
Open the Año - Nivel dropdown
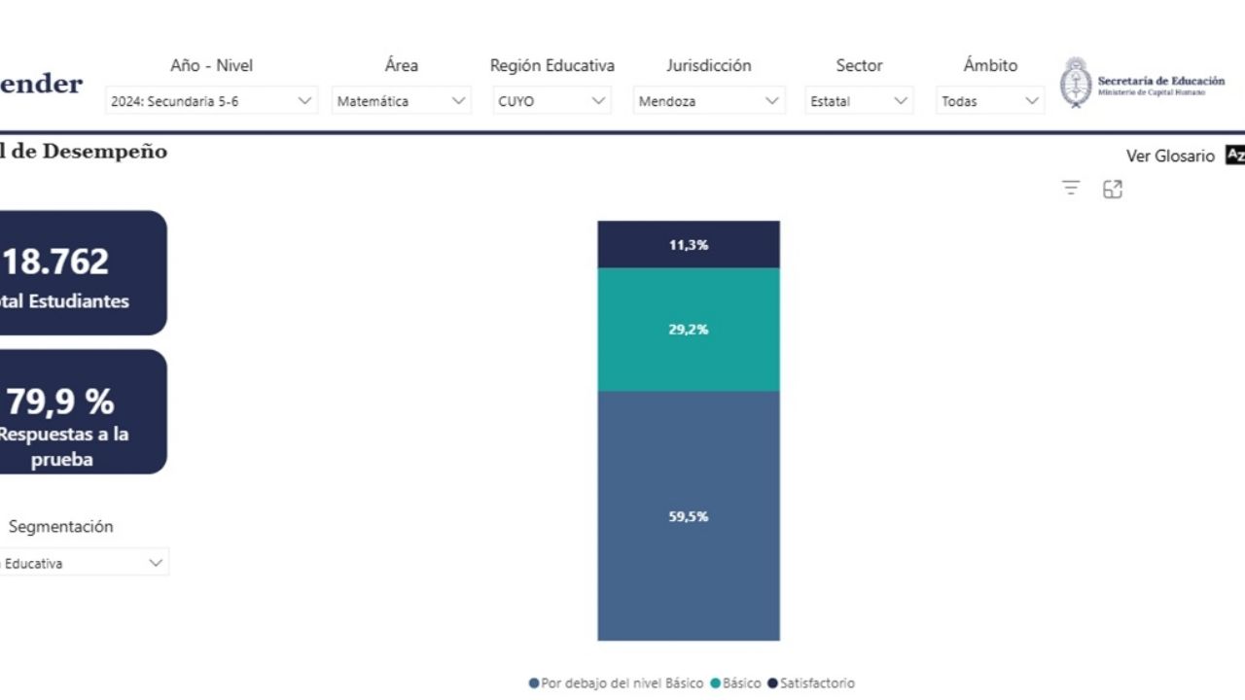point(211,101)
